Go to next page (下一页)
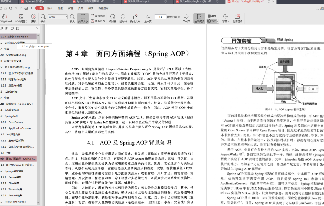The width and height of the screenshot is (324, 206). click(186, 18)
